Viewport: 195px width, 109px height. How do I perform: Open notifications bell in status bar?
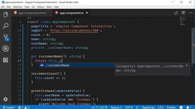[x=189, y=107]
